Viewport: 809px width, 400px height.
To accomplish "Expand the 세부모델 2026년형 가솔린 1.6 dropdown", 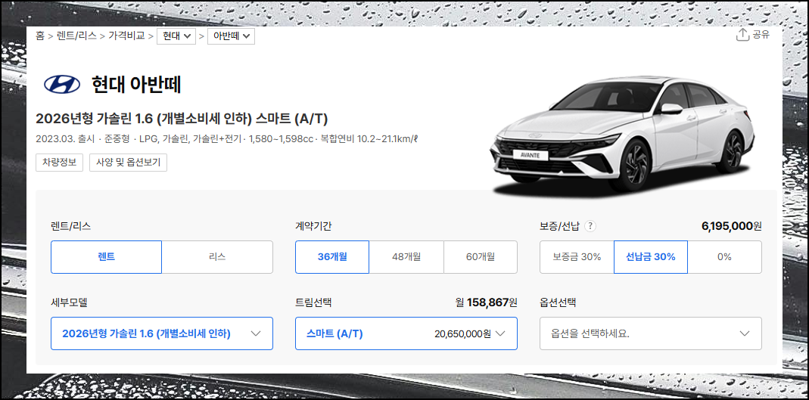I will click(162, 333).
